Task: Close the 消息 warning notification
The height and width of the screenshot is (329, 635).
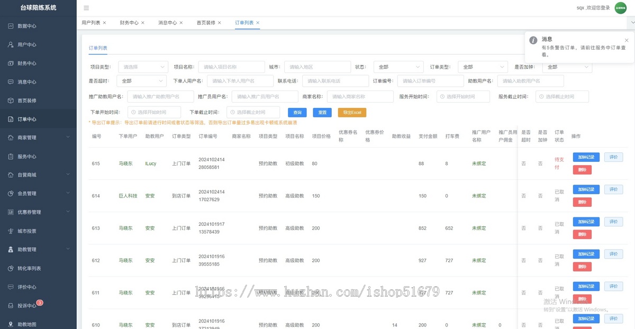Action: coord(627,40)
